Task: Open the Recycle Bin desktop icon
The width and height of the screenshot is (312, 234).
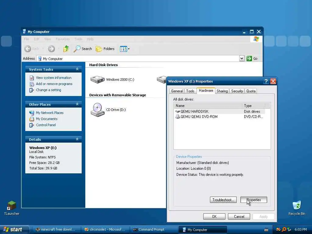Action: point(297,208)
